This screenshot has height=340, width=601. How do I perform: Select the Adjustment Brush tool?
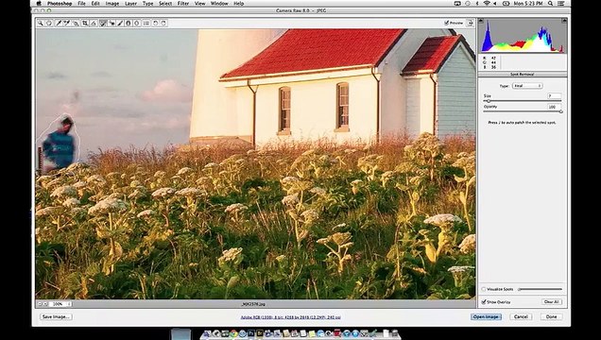[x=120, y=24]
